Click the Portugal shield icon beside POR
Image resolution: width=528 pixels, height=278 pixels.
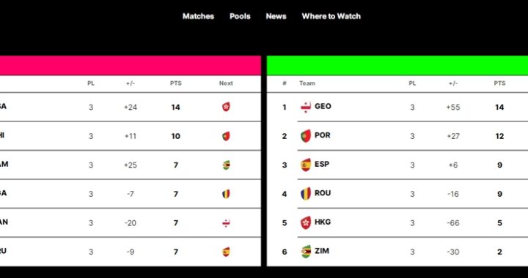click(x=305, y=136)
